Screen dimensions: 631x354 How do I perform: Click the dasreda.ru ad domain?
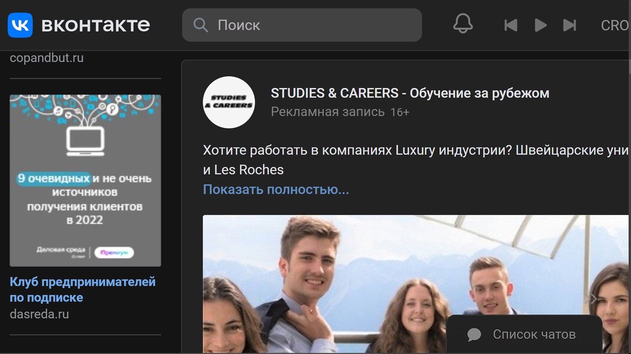click(39, 314)
